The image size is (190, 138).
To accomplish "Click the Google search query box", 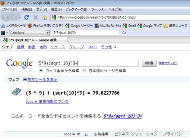I will (88, 63).
